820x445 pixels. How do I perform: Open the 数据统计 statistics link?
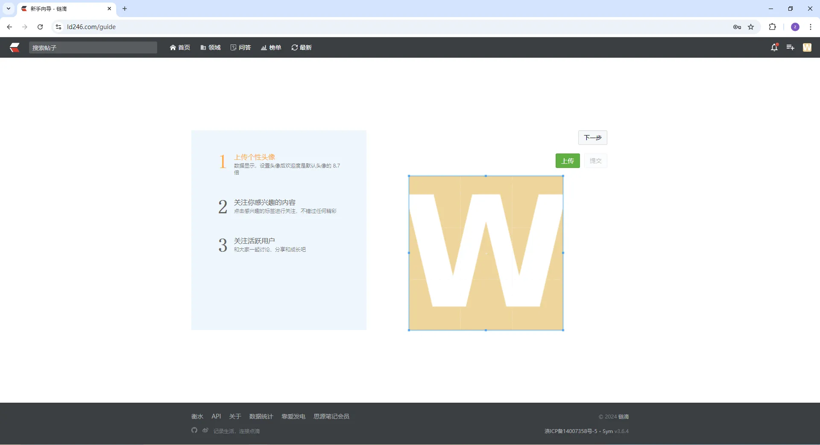(261, 416)
